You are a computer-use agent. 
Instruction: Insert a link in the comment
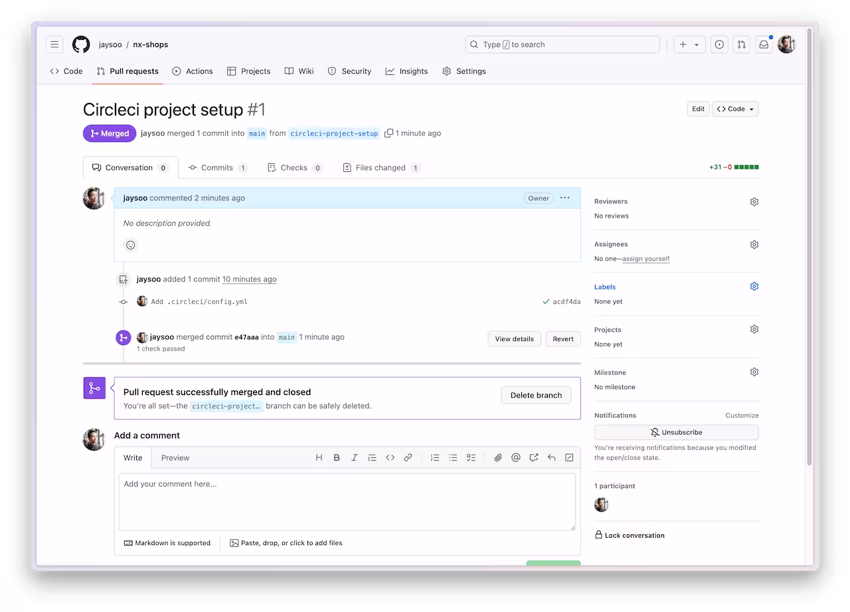point(408,457)
